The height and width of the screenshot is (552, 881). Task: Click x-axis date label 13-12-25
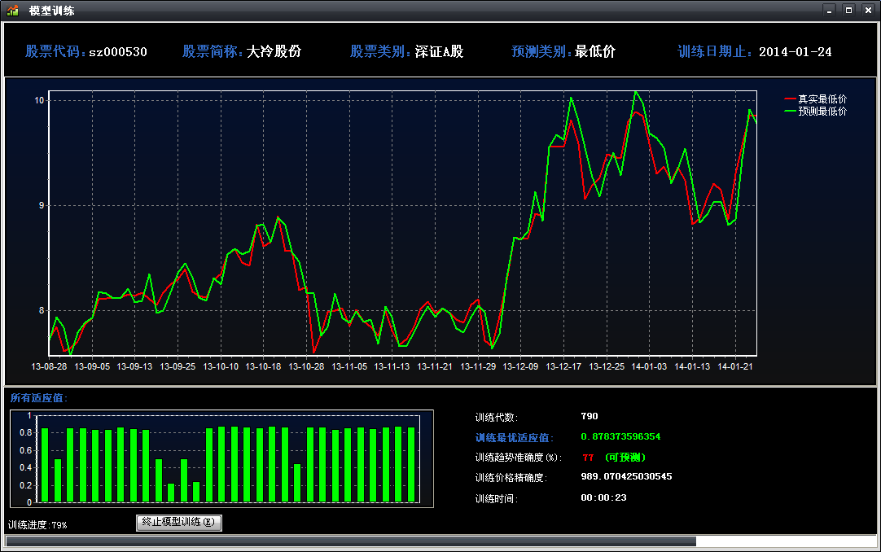(607, 366)
